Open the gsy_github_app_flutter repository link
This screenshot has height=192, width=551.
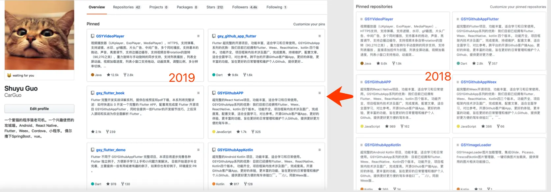(236, 36)
